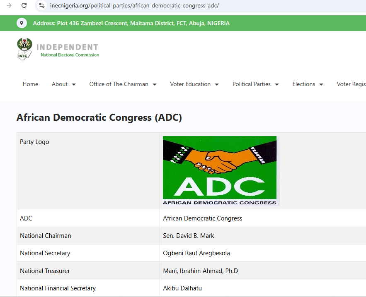Click the African Democratic Congress (ADC) heading

pos(99,117)
